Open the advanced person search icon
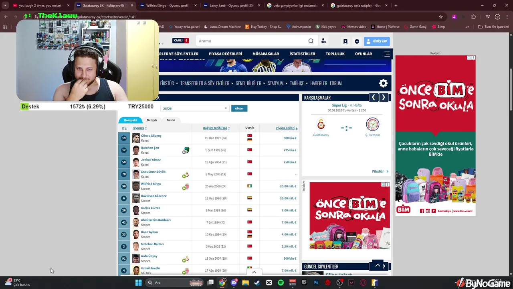Viewport: 513px width, 289px height. click(x=324, y=41)
